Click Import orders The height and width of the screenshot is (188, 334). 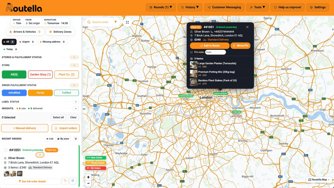pyautogui.click(x=66, y=128)
